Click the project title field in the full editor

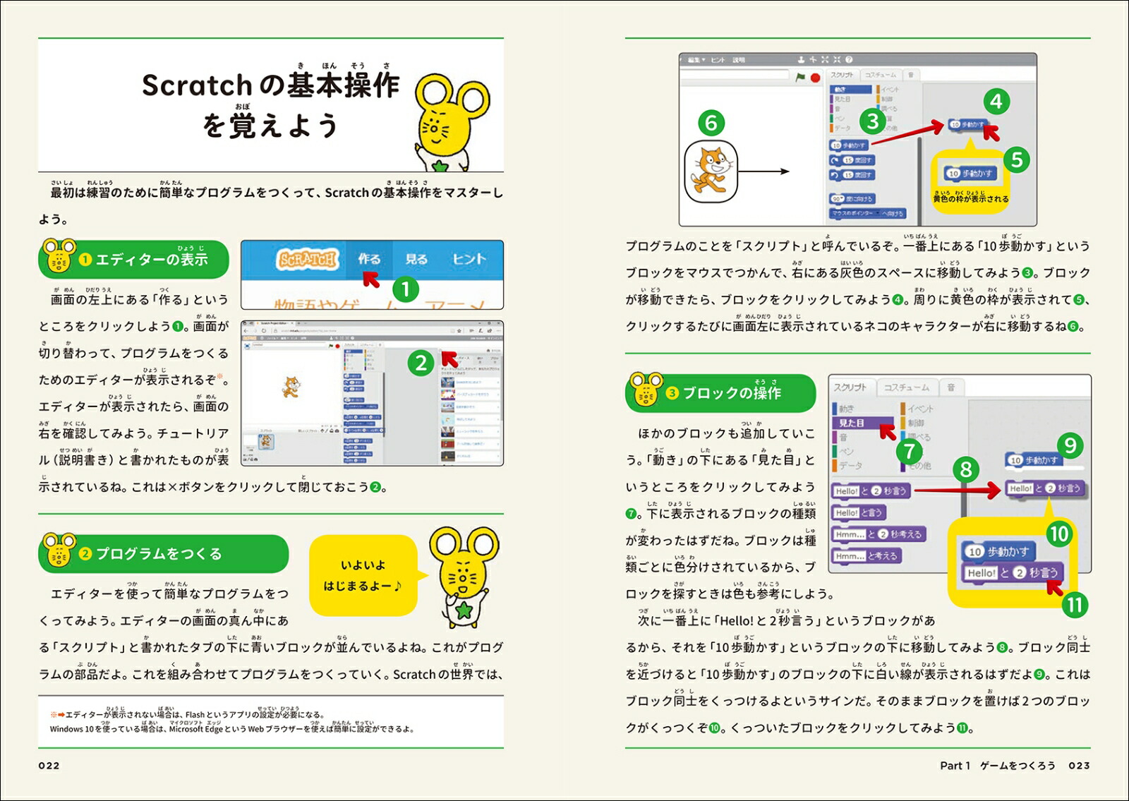[x=289, y=345]
